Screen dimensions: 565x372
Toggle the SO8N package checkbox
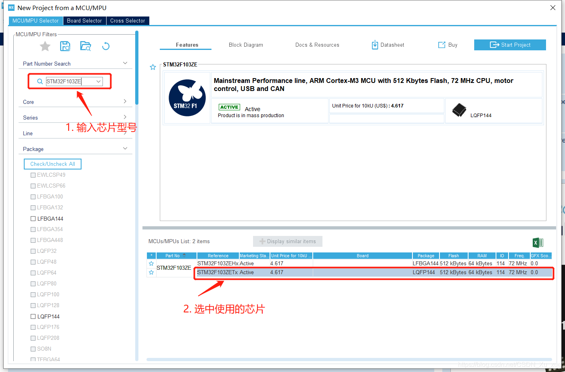click(33, 349)
